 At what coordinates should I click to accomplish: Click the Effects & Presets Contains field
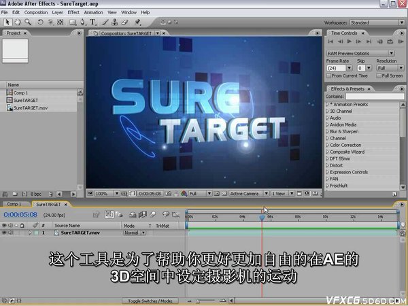[375, 97]
